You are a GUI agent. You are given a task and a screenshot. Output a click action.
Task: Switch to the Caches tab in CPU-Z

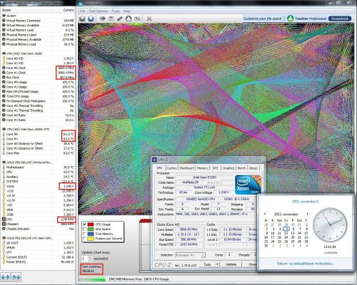point(171,168)
